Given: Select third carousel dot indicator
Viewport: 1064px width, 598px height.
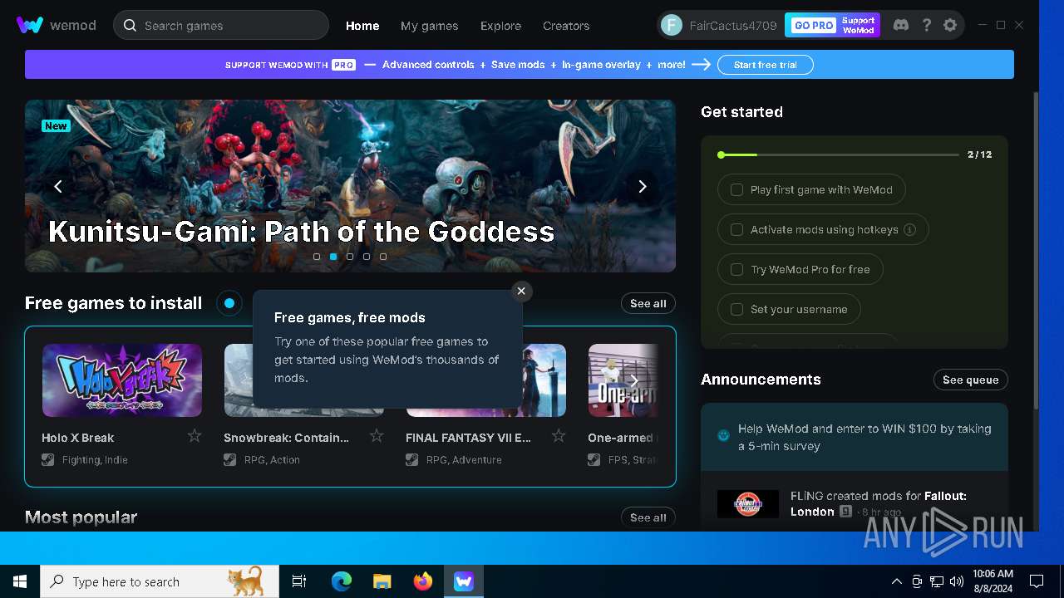Looking at the screenshot, I should (x=350, y=257).
